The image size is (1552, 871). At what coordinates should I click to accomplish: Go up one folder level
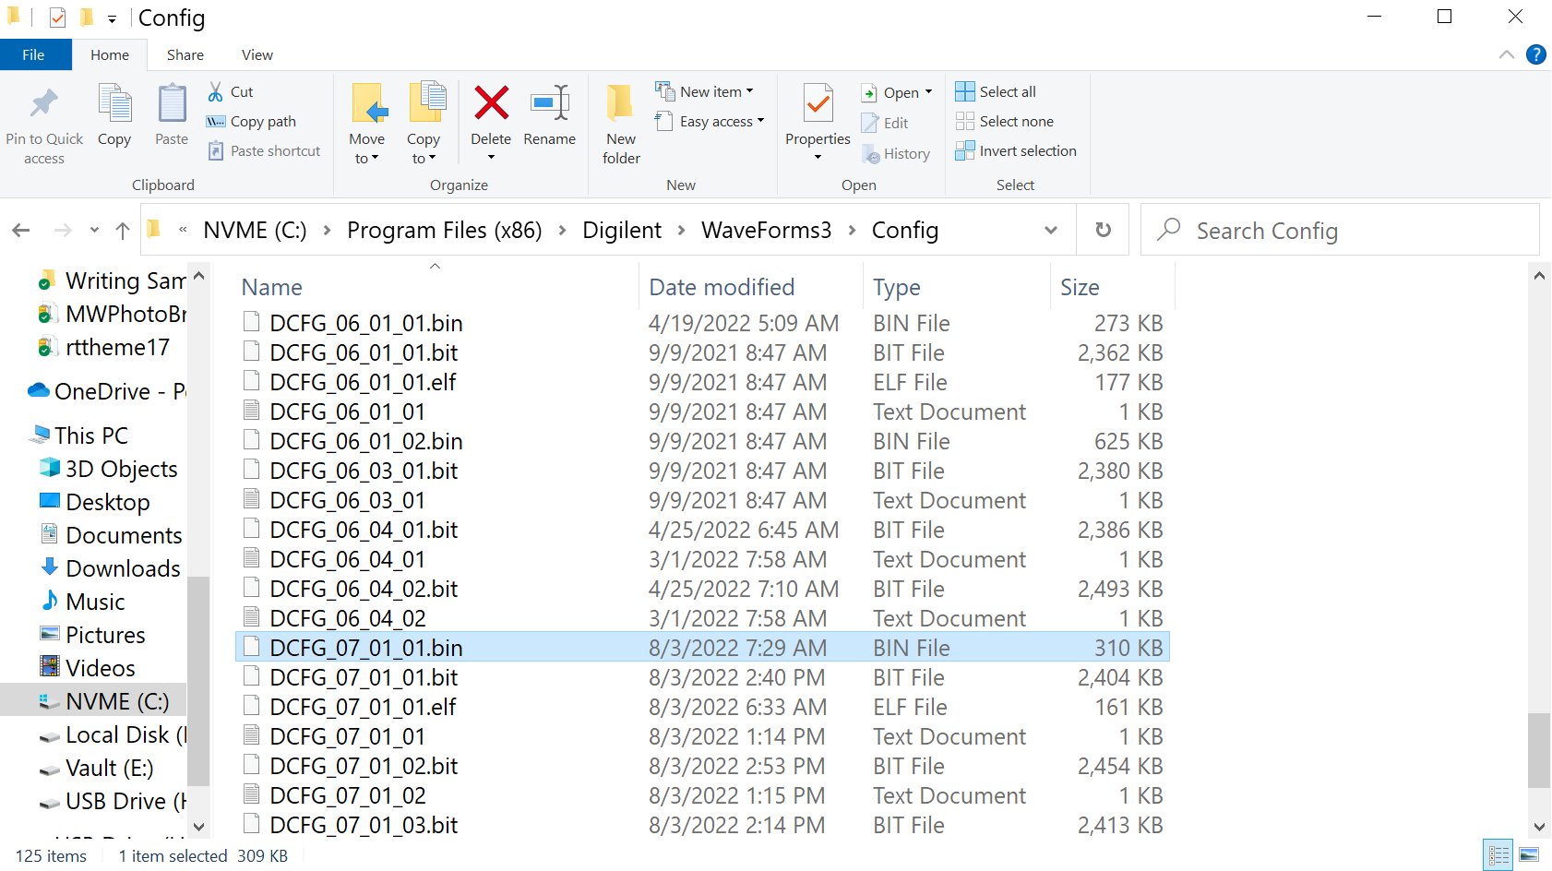pos(122,231)
